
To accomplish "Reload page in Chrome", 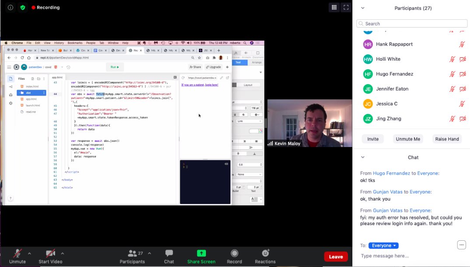I will pos(22,58).
